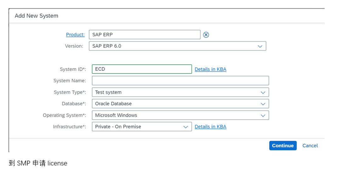Screen dimensions: 340x178
Task: Click the System Name: label
Action: coord(70,81)
